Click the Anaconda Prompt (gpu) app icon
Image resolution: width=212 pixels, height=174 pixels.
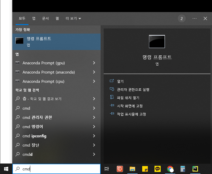pyautogui.click(x=17, y=63)
